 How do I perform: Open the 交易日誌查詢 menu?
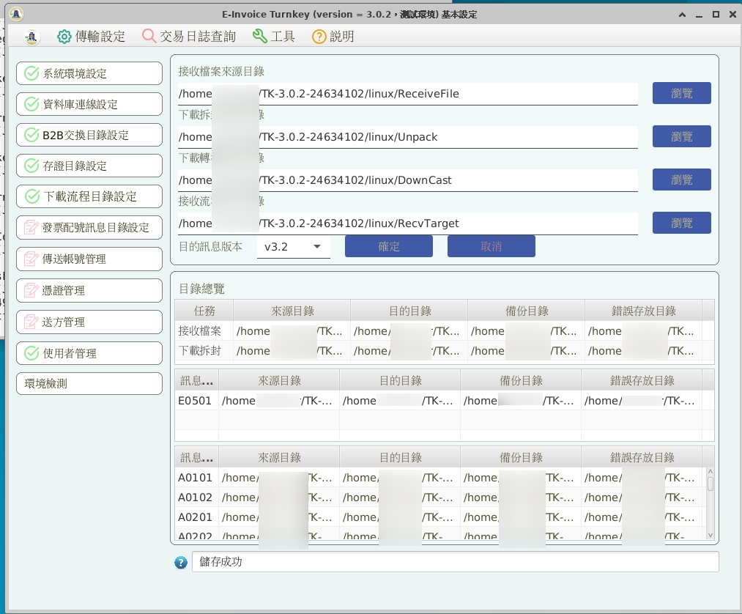pos(189,37)
